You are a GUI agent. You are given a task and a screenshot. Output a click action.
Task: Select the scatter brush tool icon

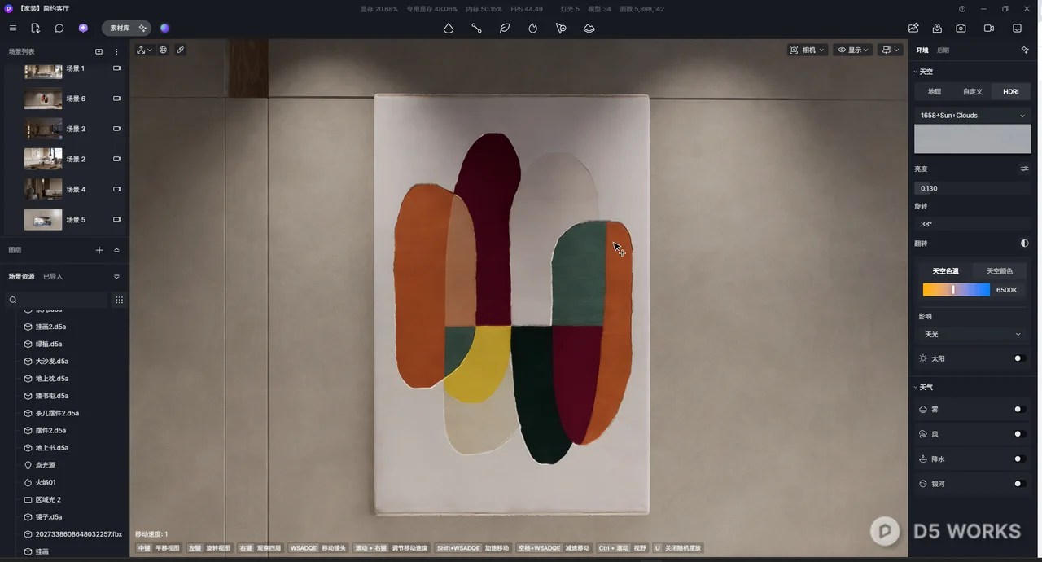click(x=561, y=28)
